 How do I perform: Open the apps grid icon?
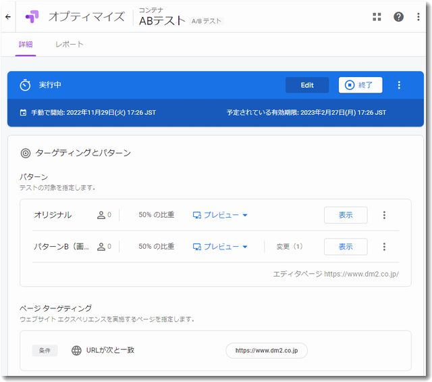[x=377, y=17]
